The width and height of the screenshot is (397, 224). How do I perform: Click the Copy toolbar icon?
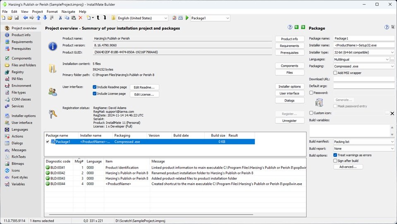pos(67,18)
